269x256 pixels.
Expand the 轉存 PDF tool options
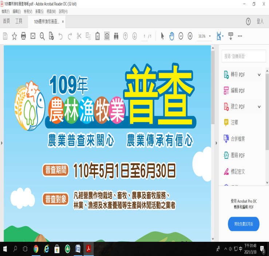pos(259,75)
